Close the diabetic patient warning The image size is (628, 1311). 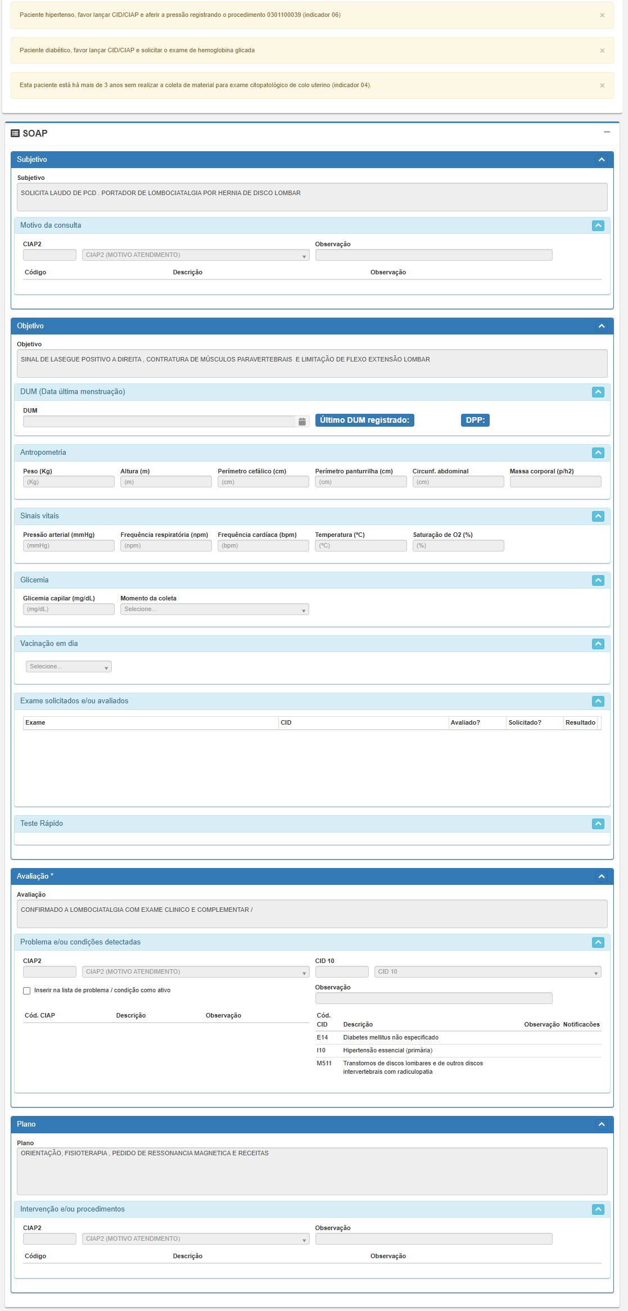point(602,51)
